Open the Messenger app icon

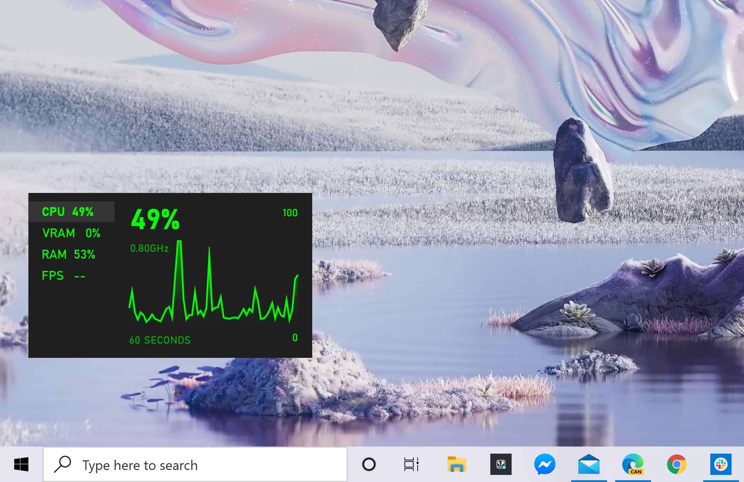[x=545, y=465]
